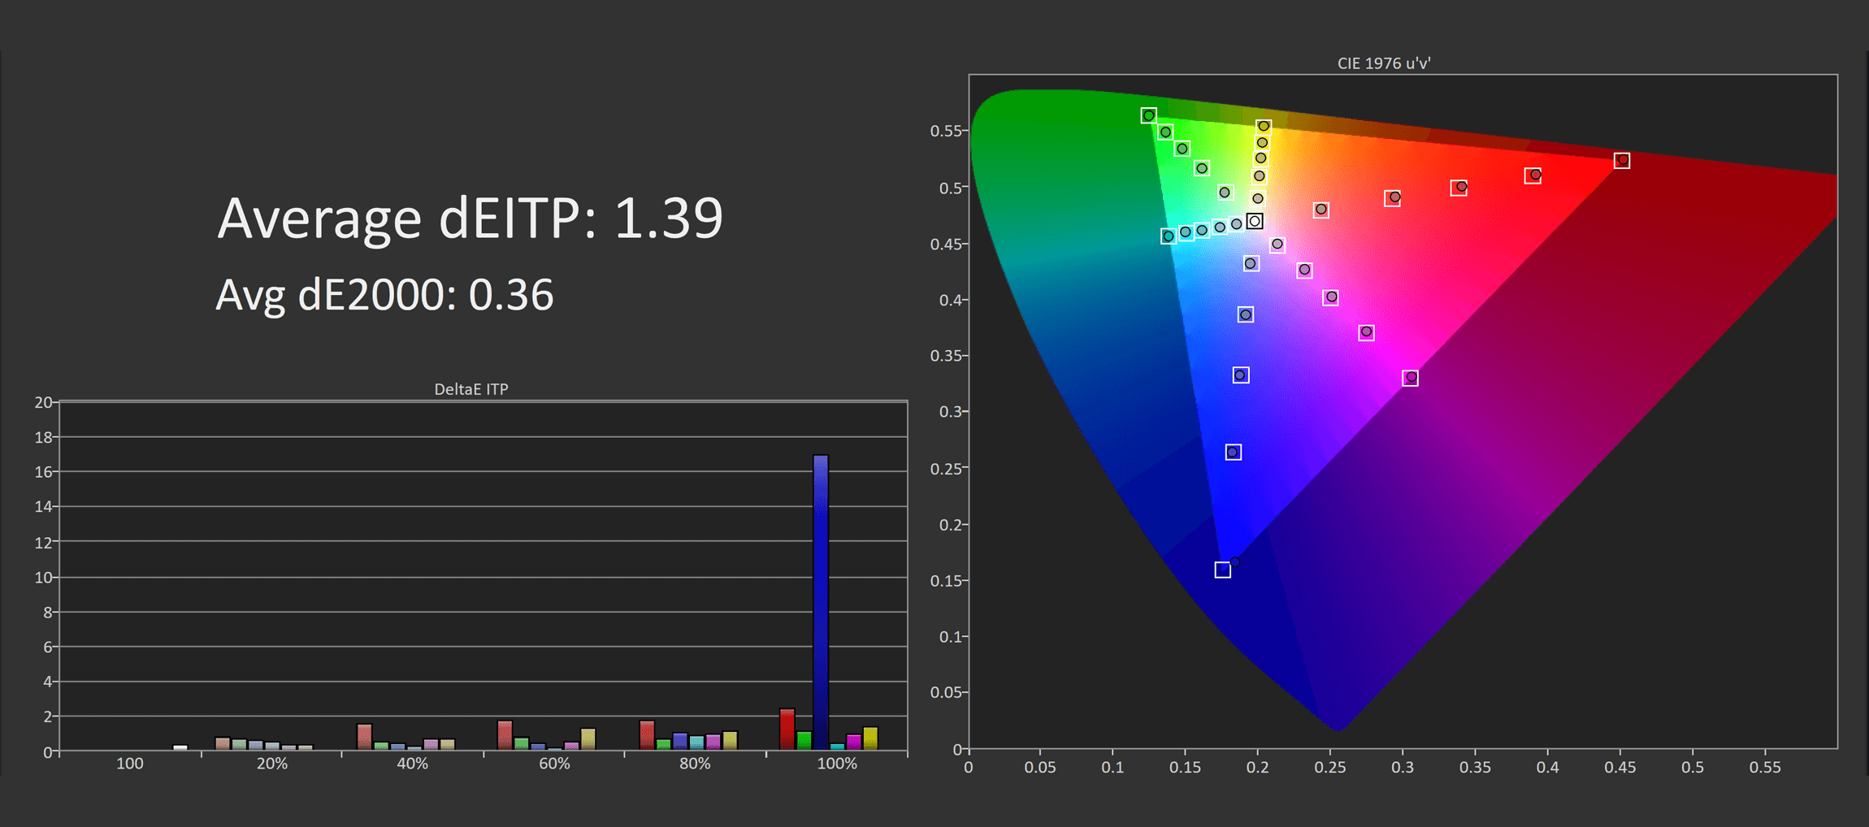This screenshot has height=827, width=1869.
Task: Click the 100% red primary target marker
Action: (x=1621, y=161)
